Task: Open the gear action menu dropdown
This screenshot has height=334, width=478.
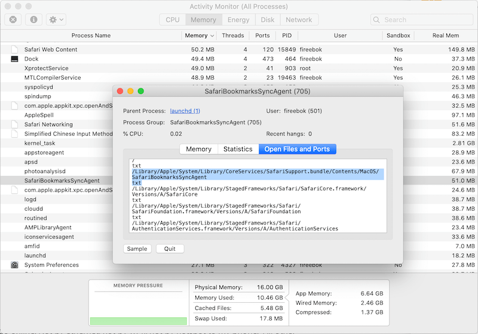Action: click(x=56, y=20)
